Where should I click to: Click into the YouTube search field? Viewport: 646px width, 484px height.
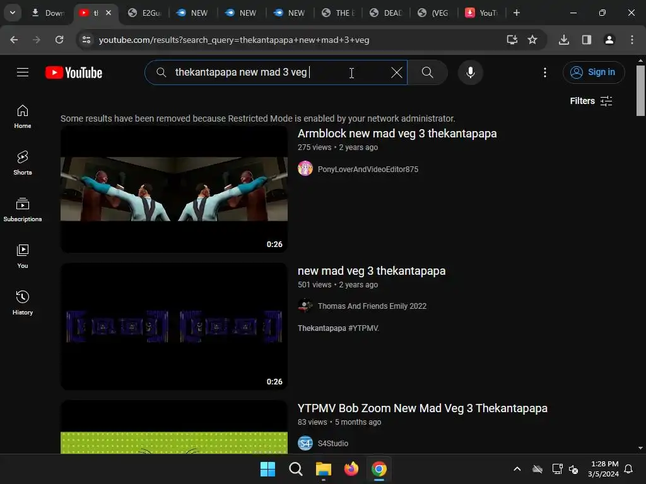[x=276, y=72]
